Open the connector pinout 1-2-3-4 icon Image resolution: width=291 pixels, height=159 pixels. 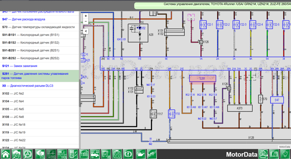117,154
